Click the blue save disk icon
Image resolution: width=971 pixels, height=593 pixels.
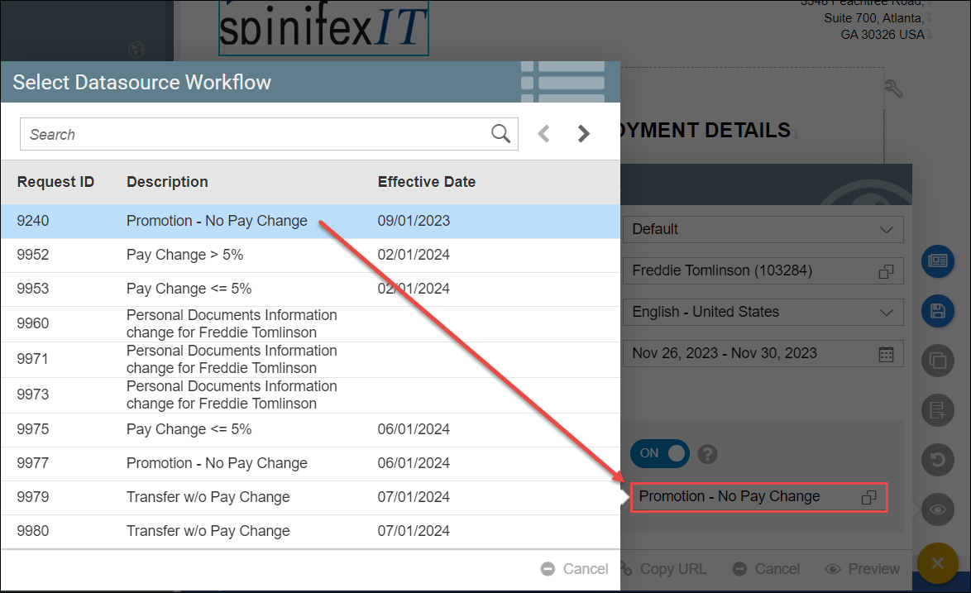coord(937,311)
